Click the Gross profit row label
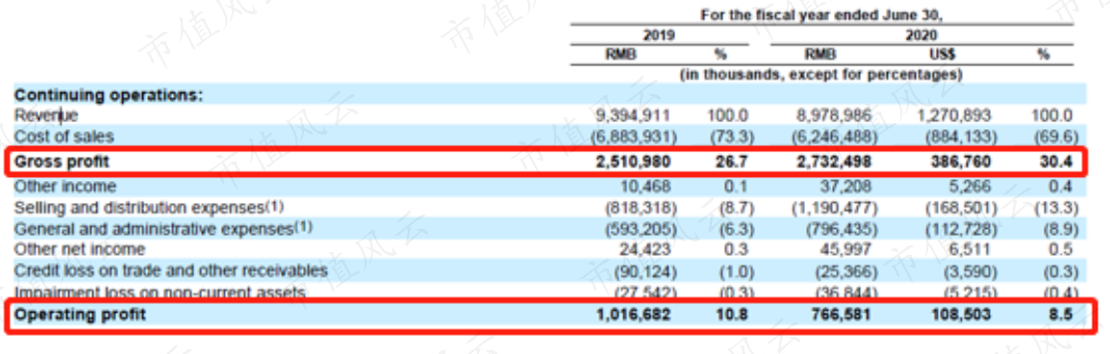The height and width of the screenshot is (354, 1110). click(63, 163)
